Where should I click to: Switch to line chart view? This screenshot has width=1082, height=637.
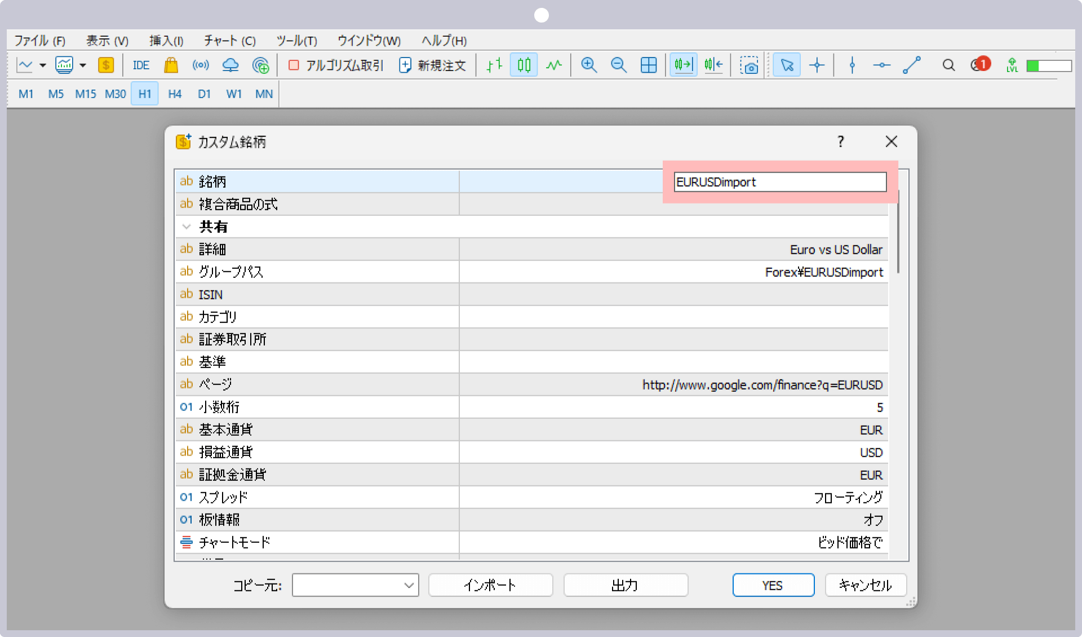pos(554,65)
